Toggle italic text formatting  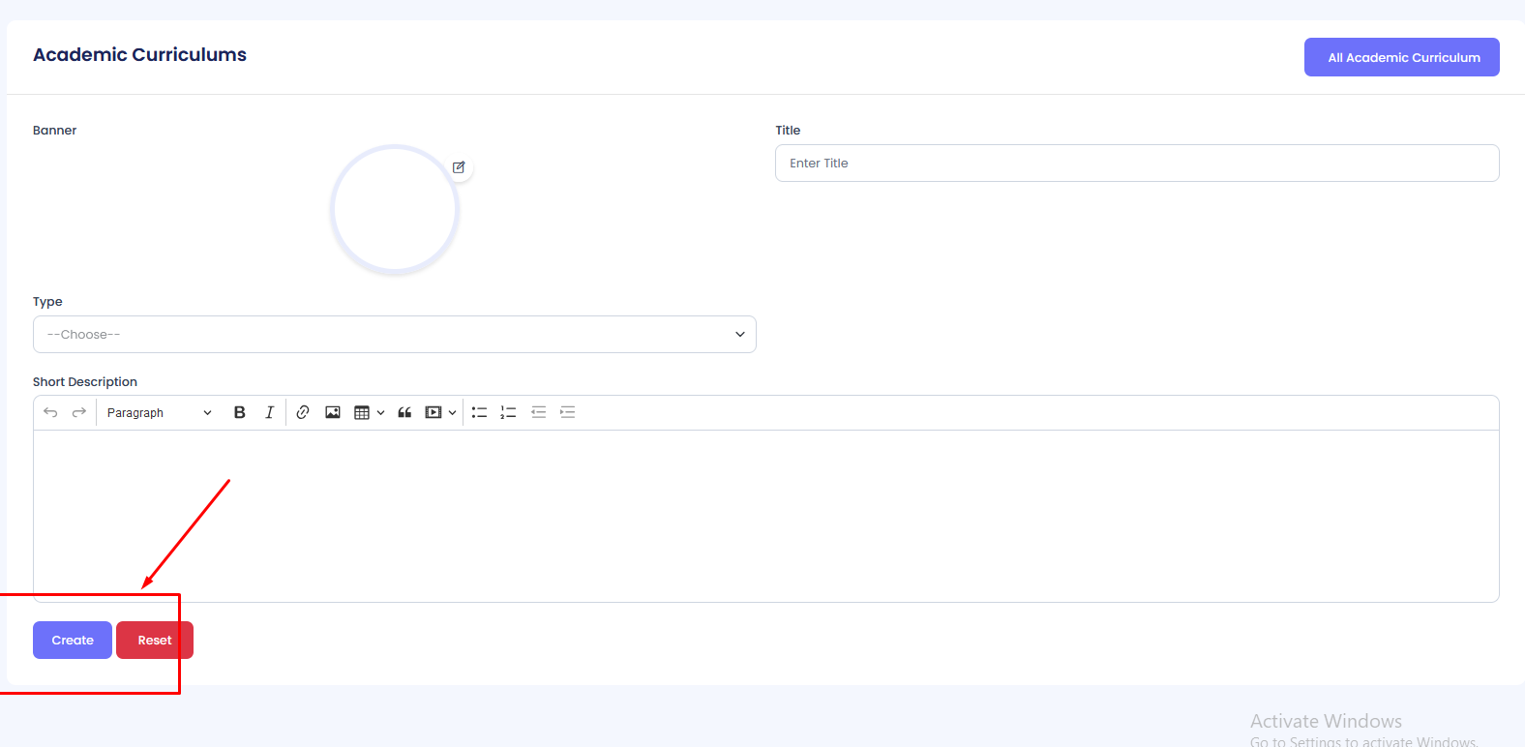click(269, 412)
